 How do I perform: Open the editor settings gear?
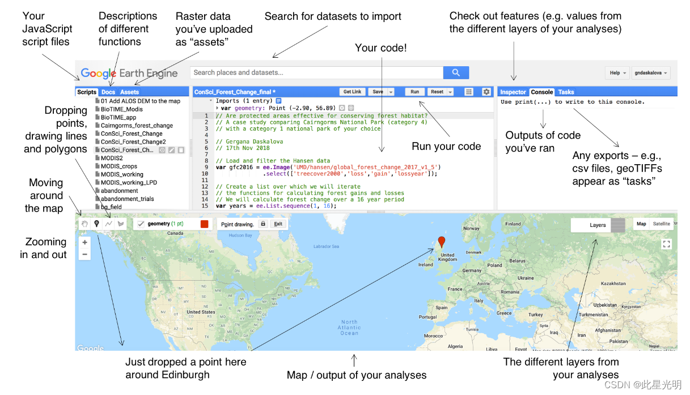click(486, 92)
